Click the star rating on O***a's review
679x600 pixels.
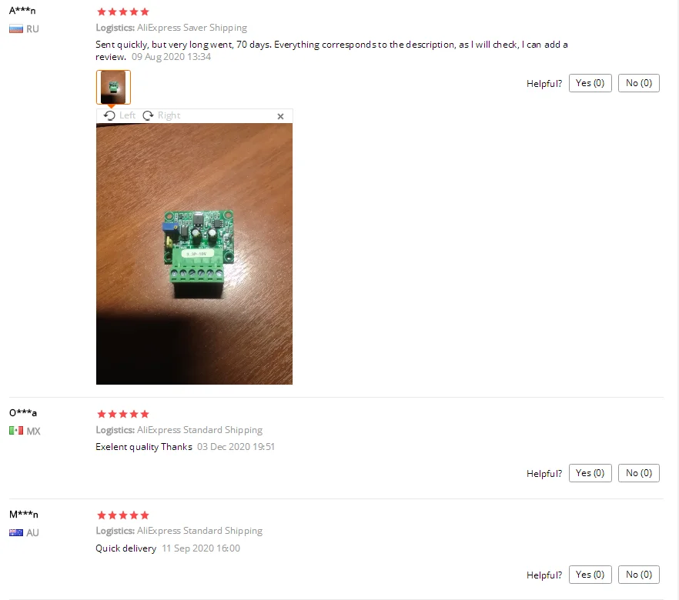point(123,414)
